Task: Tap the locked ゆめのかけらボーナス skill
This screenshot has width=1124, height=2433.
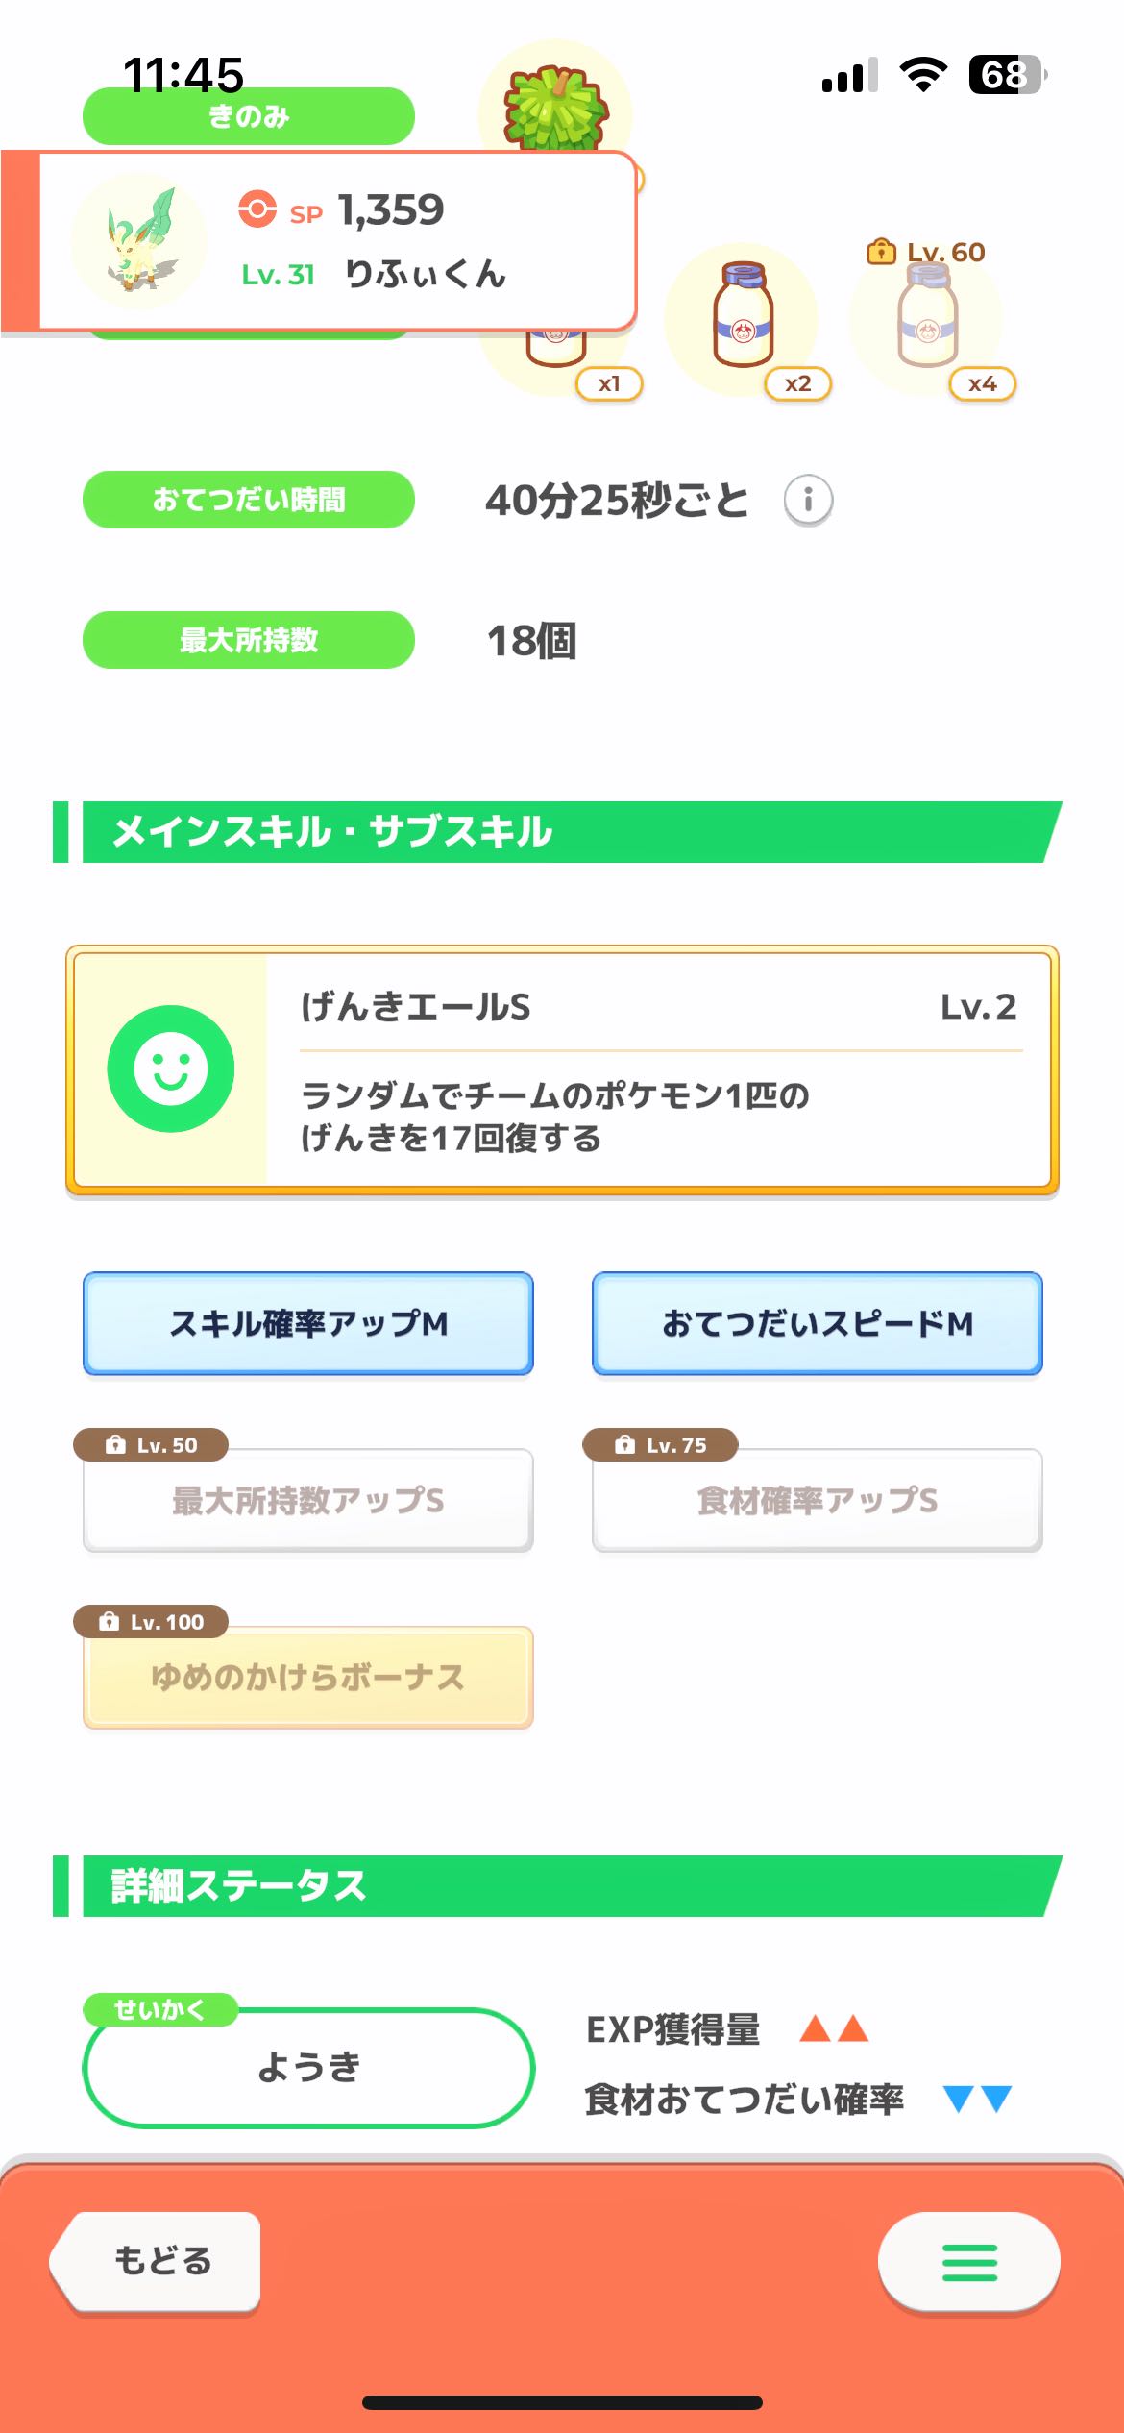Action: [x=308, y=1677]
